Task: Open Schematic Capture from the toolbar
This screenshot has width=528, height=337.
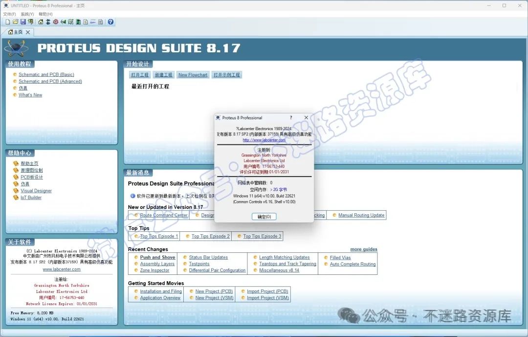Action: (48, 22)
